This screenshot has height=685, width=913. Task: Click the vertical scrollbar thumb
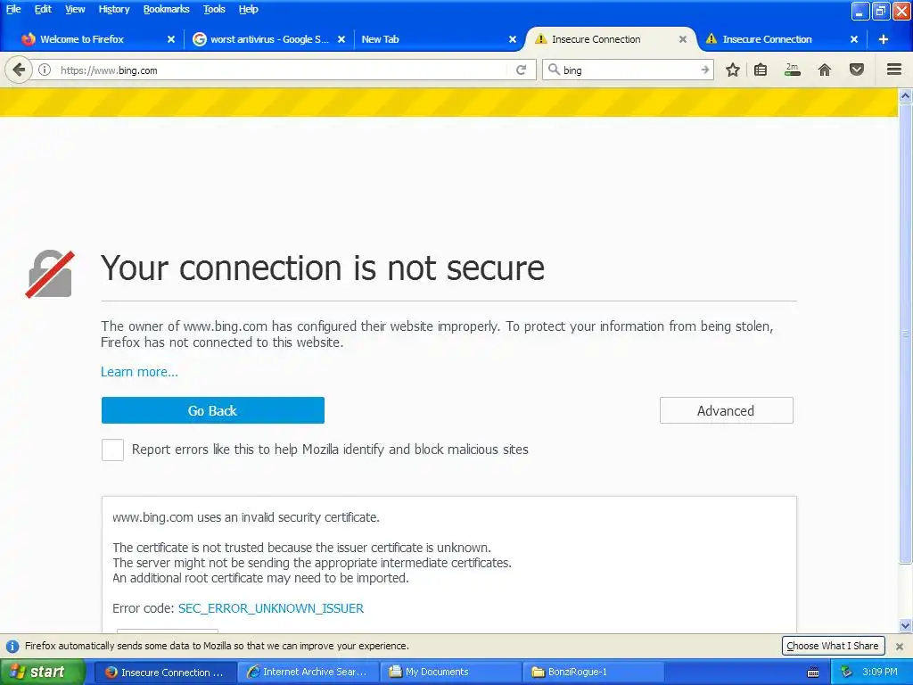click(x=906, y=334)
